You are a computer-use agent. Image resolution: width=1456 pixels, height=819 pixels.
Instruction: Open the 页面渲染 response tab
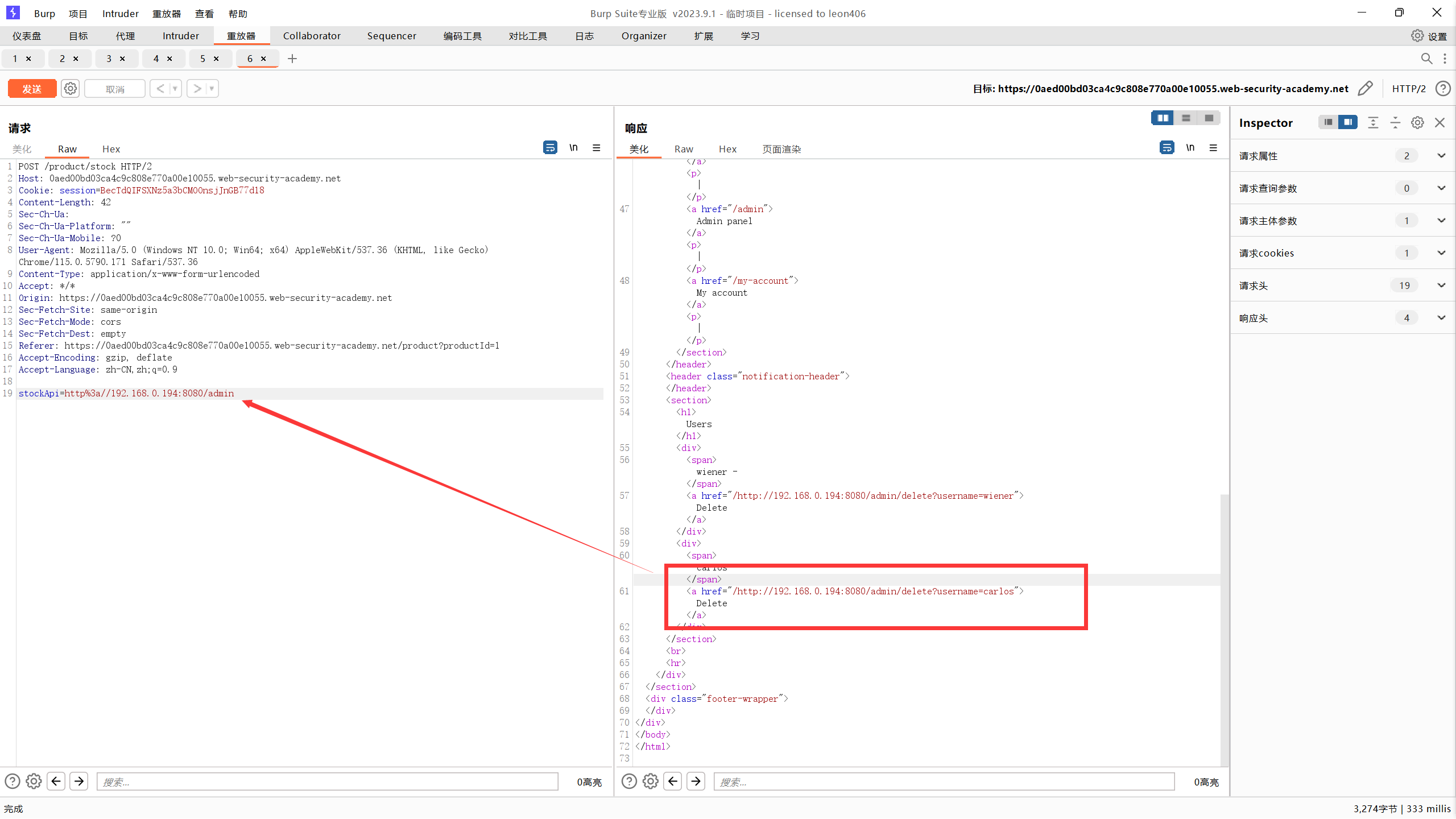(781, 149)
